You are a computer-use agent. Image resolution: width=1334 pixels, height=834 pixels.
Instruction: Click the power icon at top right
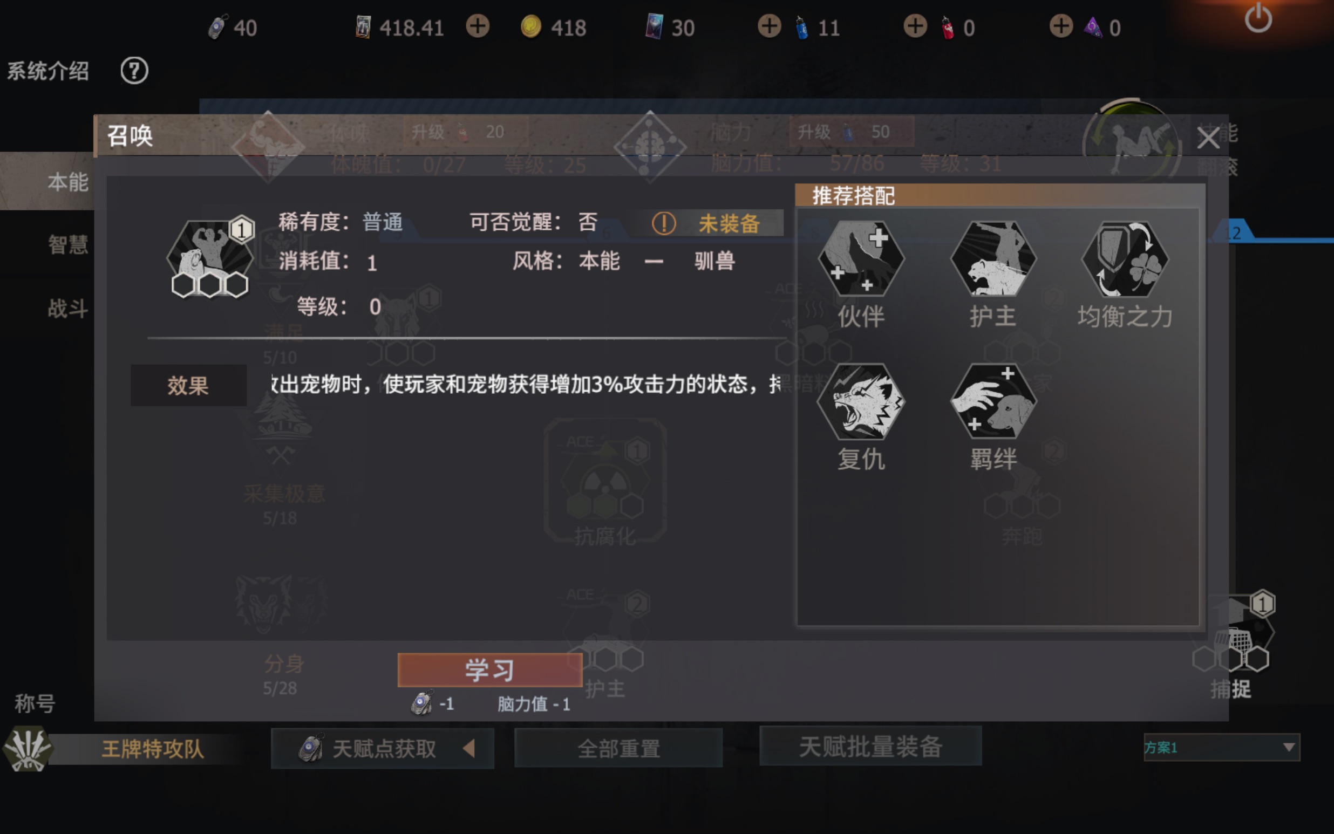coord(1258,18)
